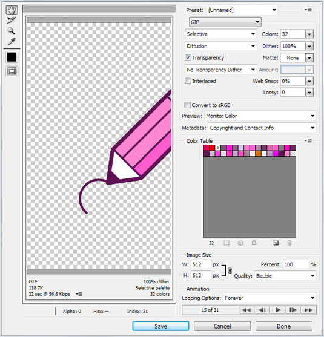Open the Selective color reduction dropdown
Image resolution: width=324 pixels, height=337 pixels.
pyautogui.click(x=220, y=34)
